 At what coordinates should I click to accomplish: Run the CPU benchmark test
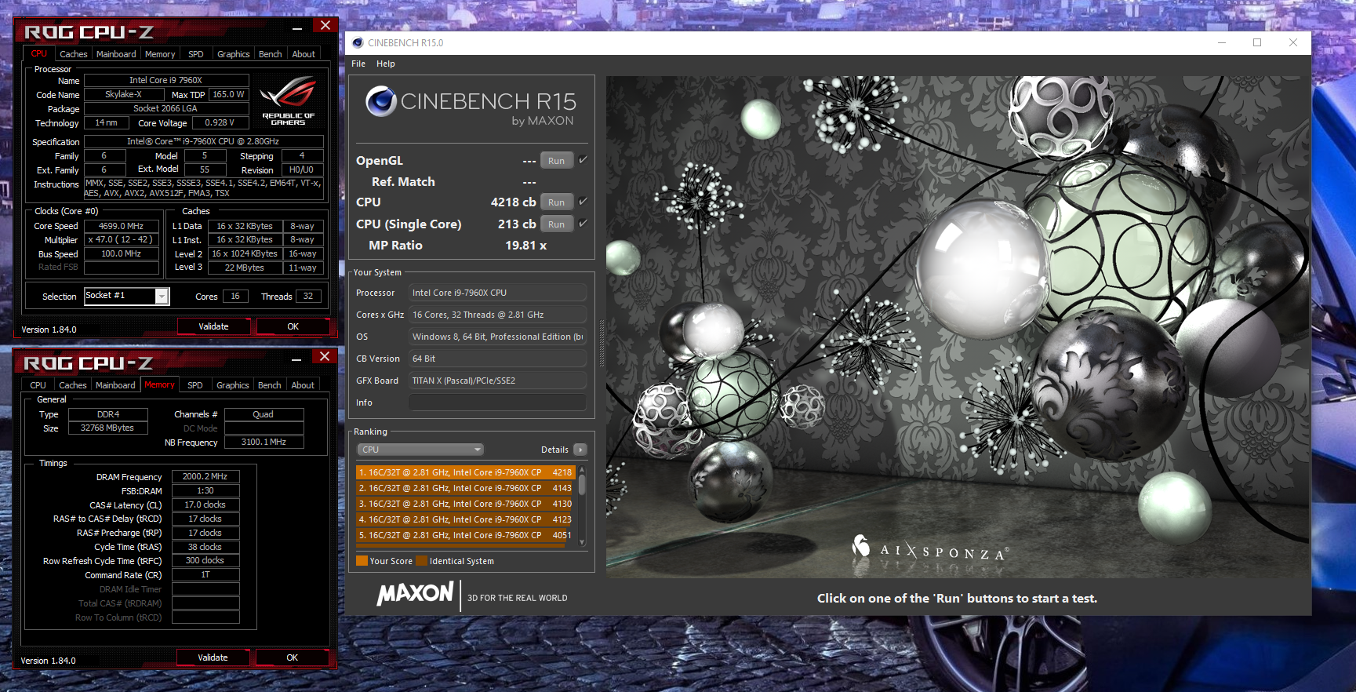click(556, 202)
